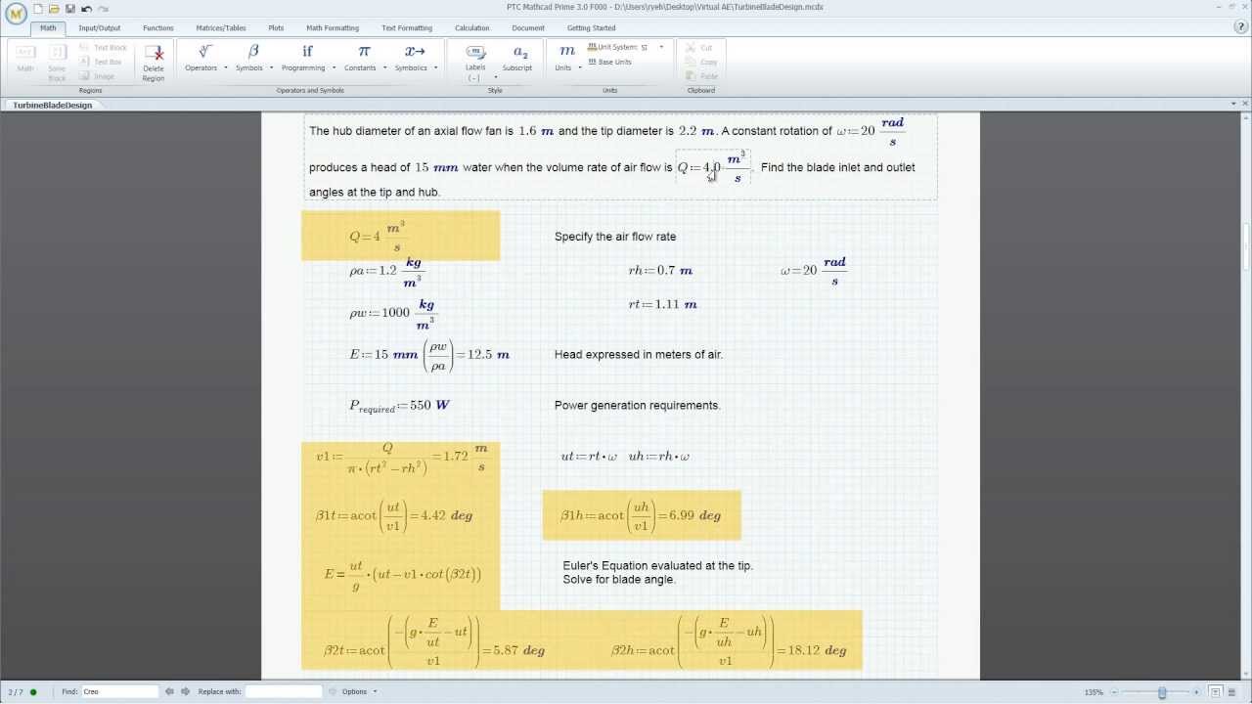This screenshot has width=1252, height=704.
Task: Open the Math Formatting ribbon tab
Action: 333,27
